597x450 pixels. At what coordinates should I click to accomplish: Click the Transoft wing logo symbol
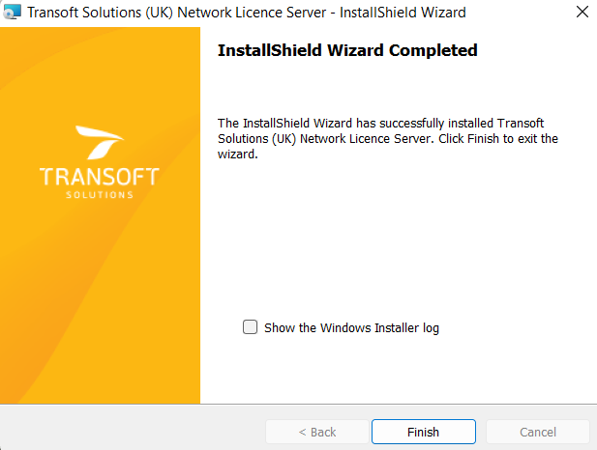[x=100, y=143]
